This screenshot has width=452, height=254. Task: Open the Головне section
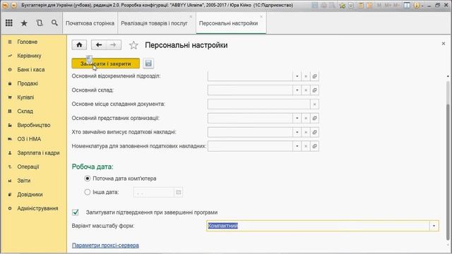[28, 42]
